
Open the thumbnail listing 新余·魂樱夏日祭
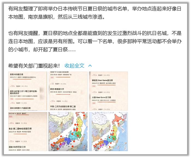point(68,91)
